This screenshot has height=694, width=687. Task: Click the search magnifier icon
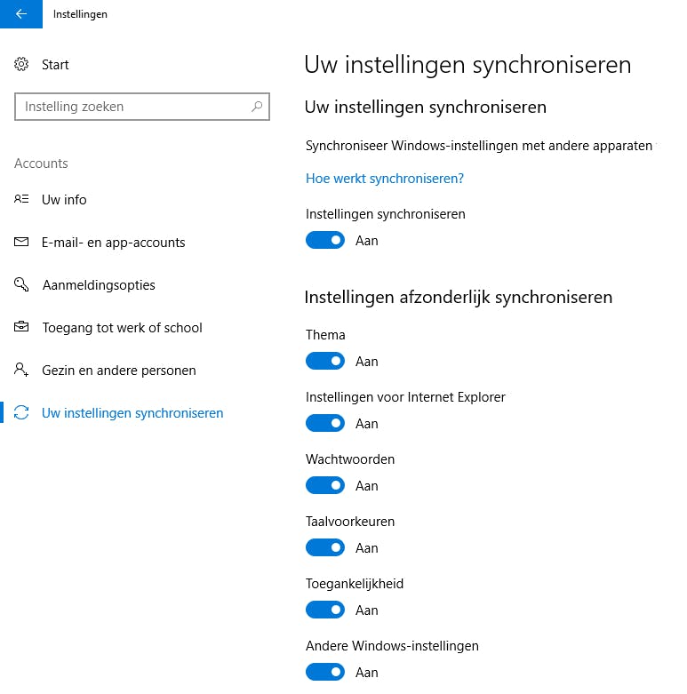coord(257,107)
